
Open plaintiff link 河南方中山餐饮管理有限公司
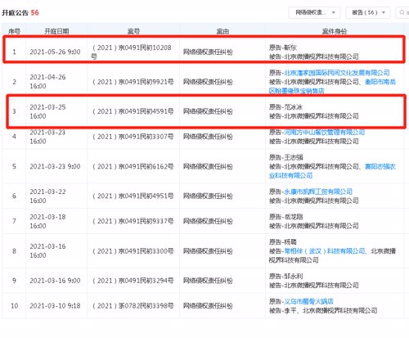(324, 133)
